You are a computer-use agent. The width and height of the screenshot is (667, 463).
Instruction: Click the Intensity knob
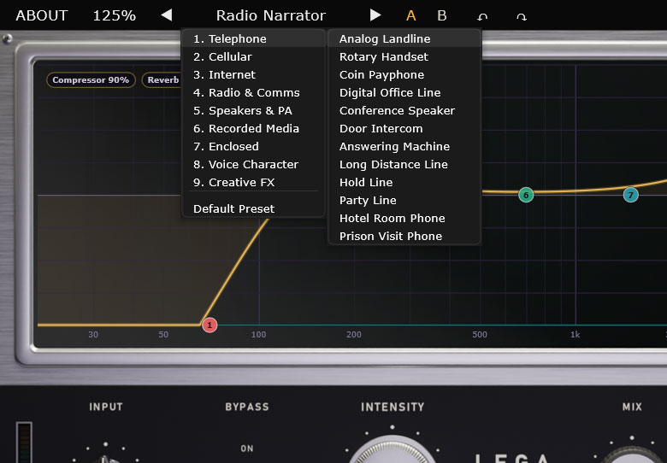(x=393, y=451)
